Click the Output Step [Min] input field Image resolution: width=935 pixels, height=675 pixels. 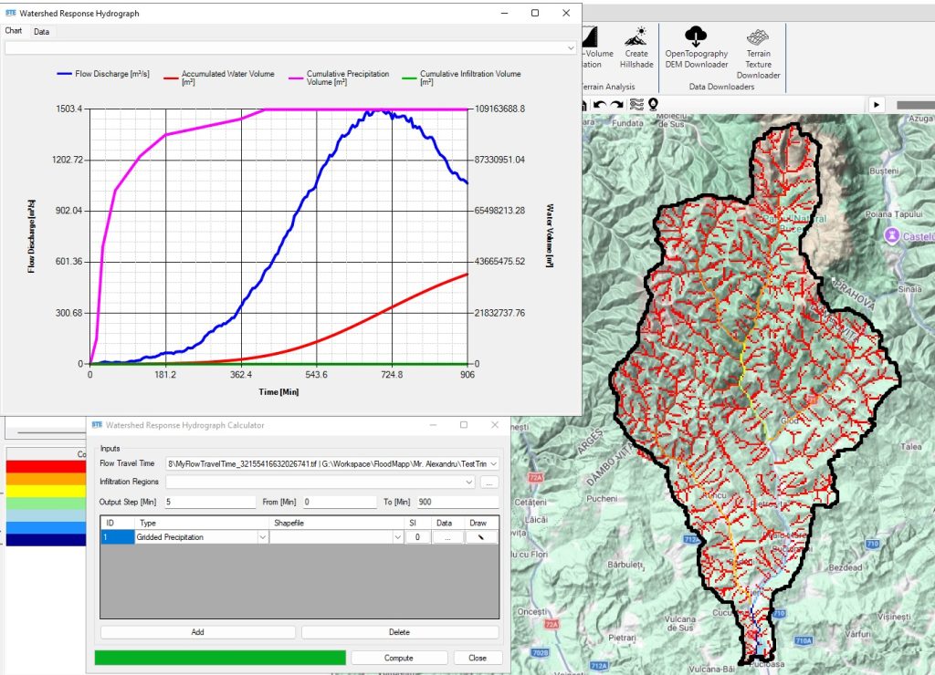(210, 502)
